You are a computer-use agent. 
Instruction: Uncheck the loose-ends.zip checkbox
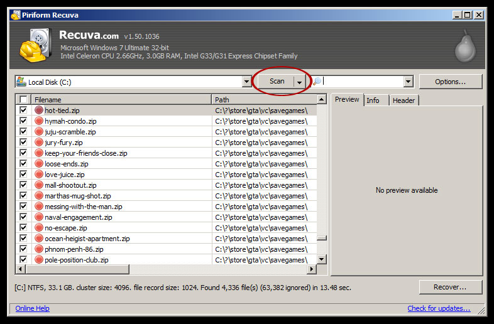point(23,164)
